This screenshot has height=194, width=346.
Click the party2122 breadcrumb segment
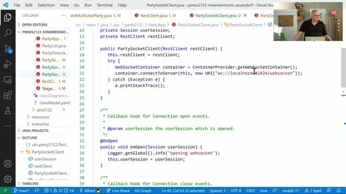(x=134, y=25)
